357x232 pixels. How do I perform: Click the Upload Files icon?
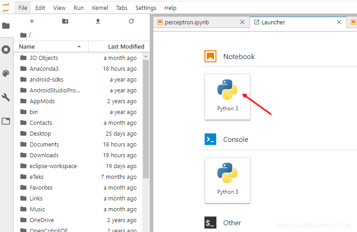point(98,21)
